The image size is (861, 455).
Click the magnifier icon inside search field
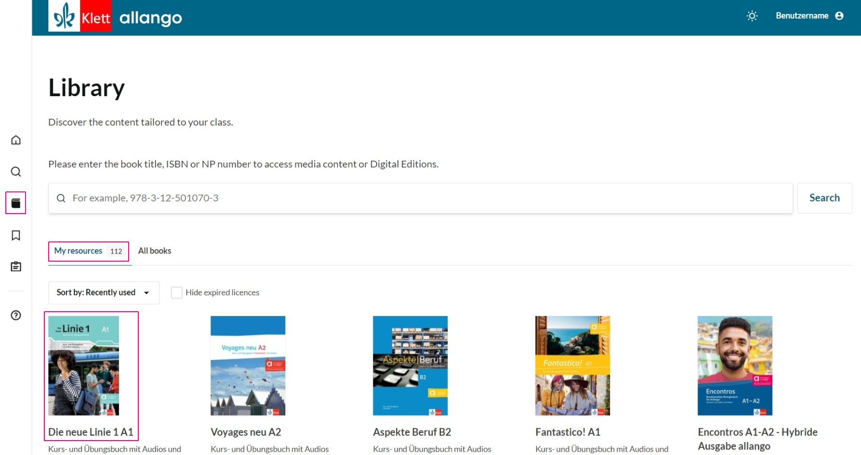pos(61,198)
